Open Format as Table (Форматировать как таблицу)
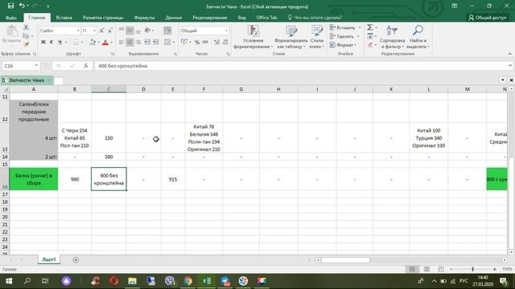Image resolution: width=515 pixels, height=289 pixels. 291,37
